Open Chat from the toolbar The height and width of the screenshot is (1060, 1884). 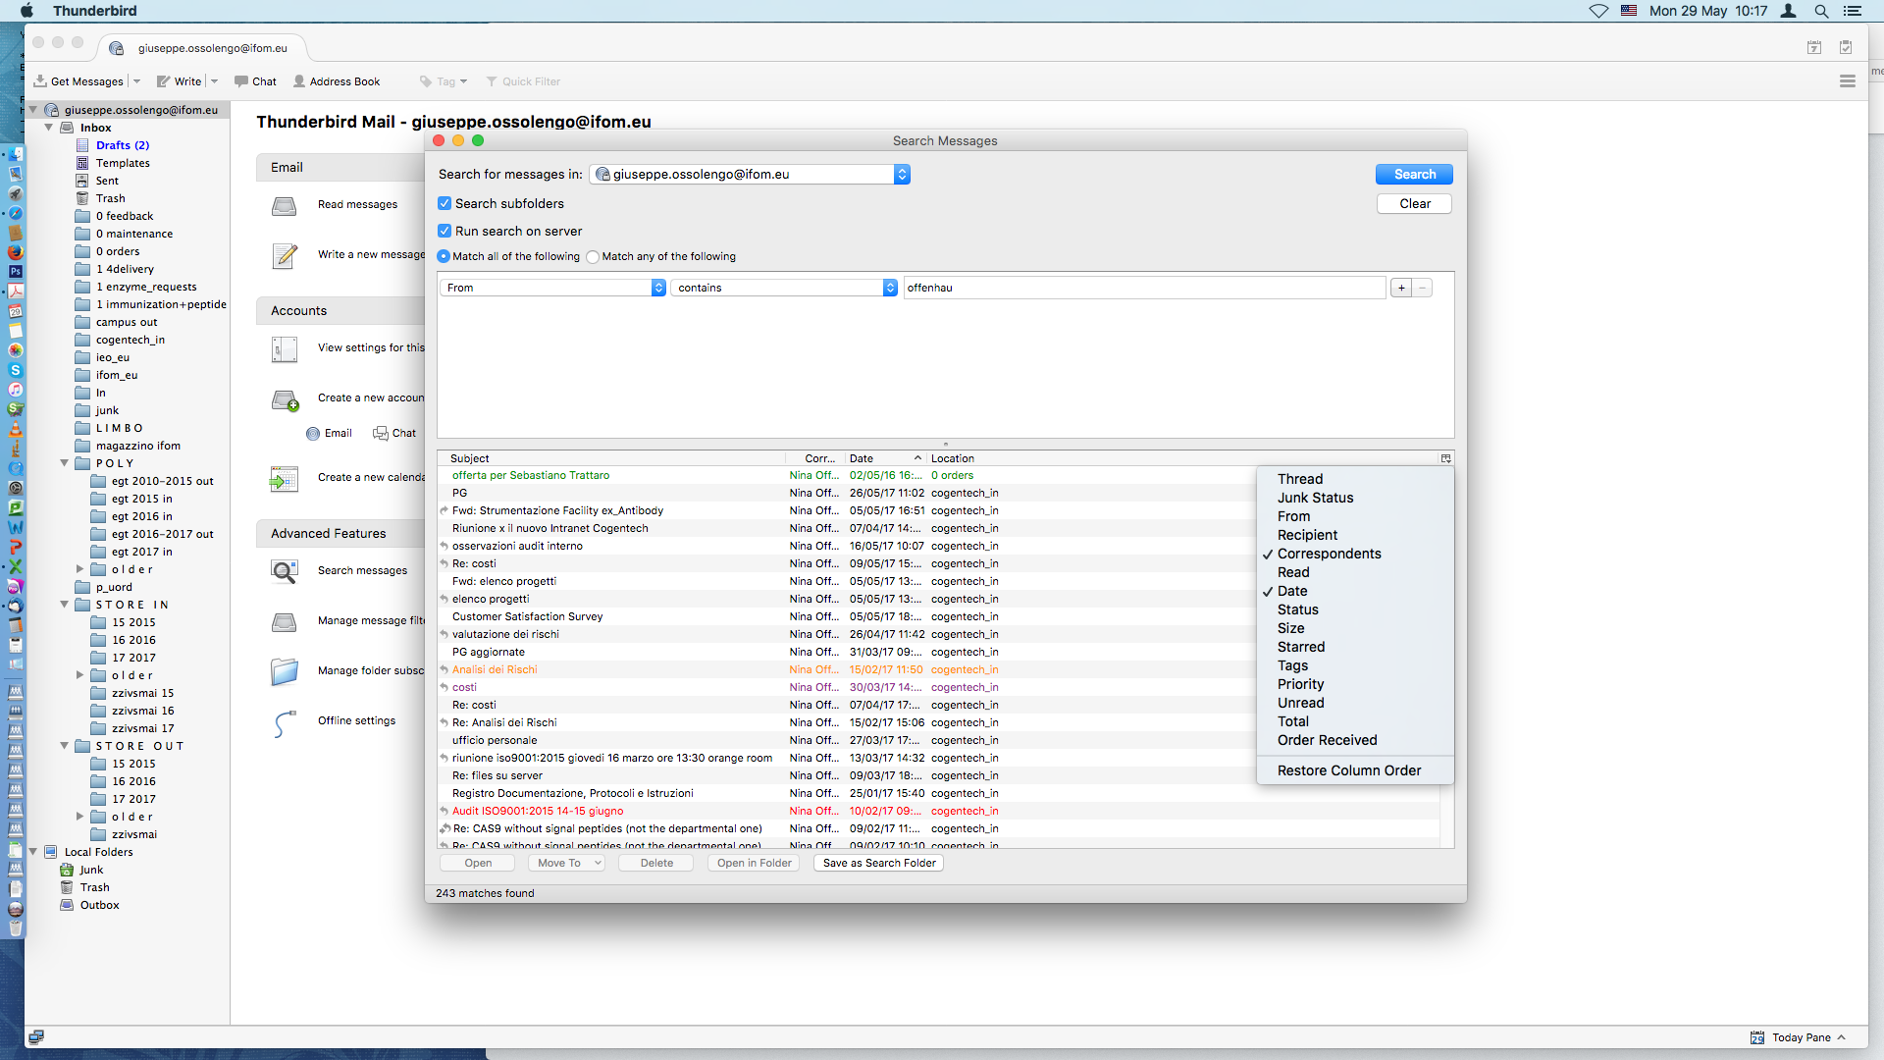[255, 81]
